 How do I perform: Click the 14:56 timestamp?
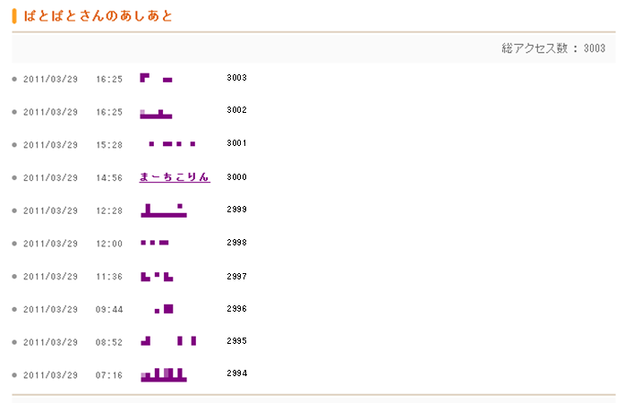[109, 178]
